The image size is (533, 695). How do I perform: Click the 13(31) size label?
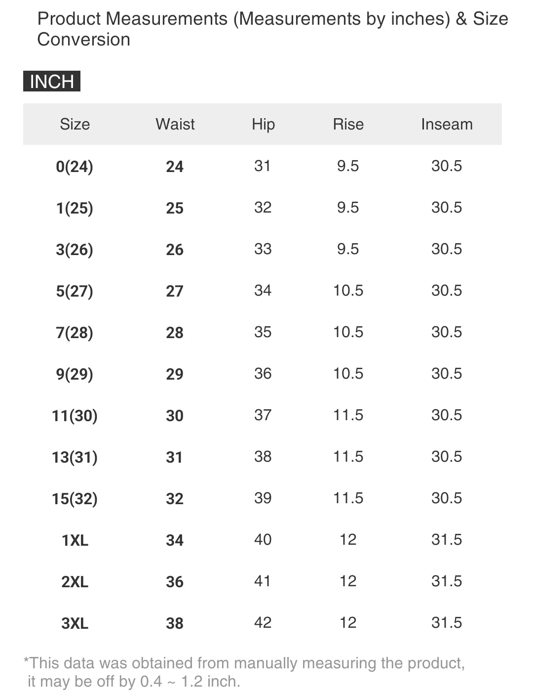[x=75, y=457]
